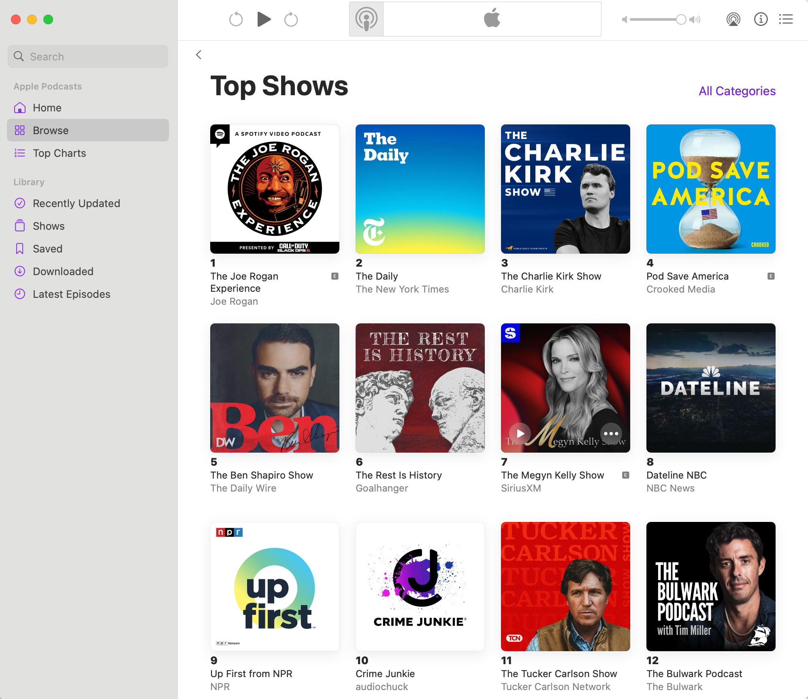The width and height of the screenshot is (808, 699).
Task: Click Up First from NPR title
Action: (251, 674)
